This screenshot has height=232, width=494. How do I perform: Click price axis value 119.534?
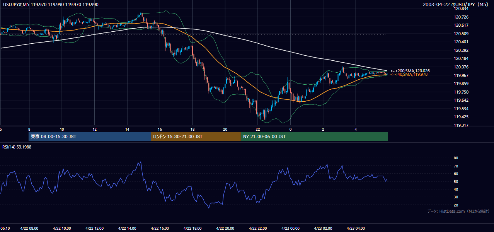coord(461,108)
